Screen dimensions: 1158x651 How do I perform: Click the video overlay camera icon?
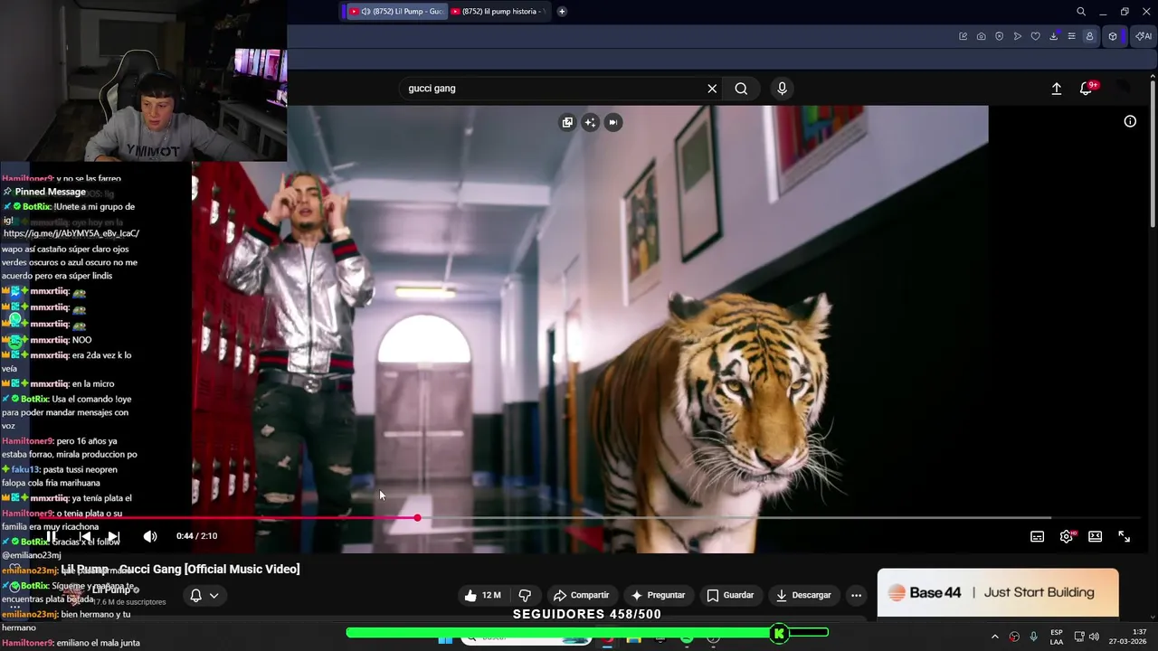point(613,122)
